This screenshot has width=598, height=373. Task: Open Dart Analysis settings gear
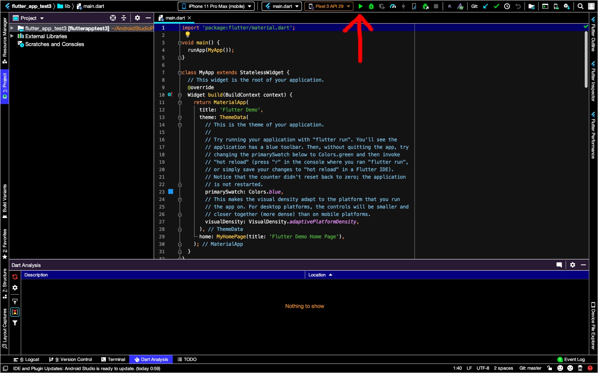click(573, 265)
